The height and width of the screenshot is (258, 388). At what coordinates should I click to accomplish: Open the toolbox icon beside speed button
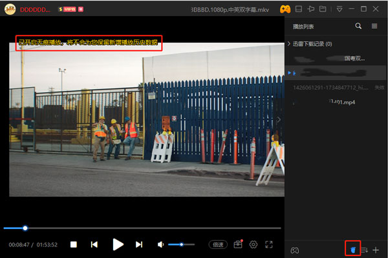tap(238, 244)
